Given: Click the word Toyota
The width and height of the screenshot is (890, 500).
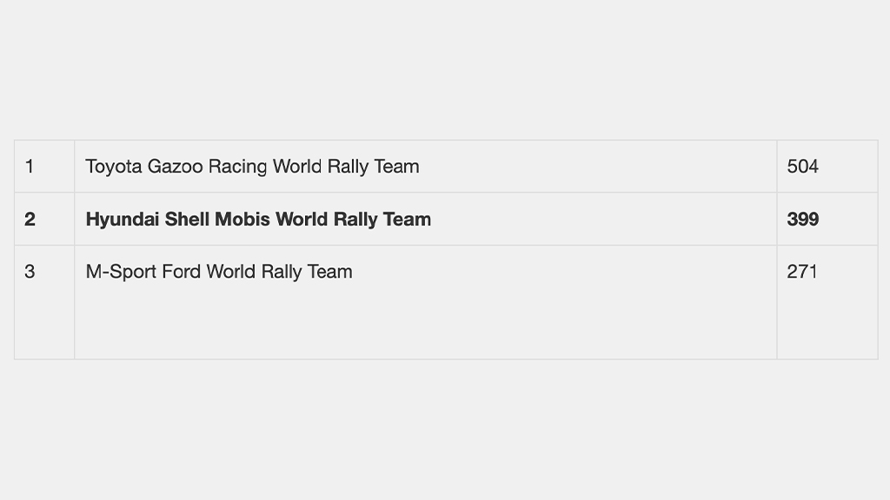Looking at the screenshot, I should click(114, 167).
